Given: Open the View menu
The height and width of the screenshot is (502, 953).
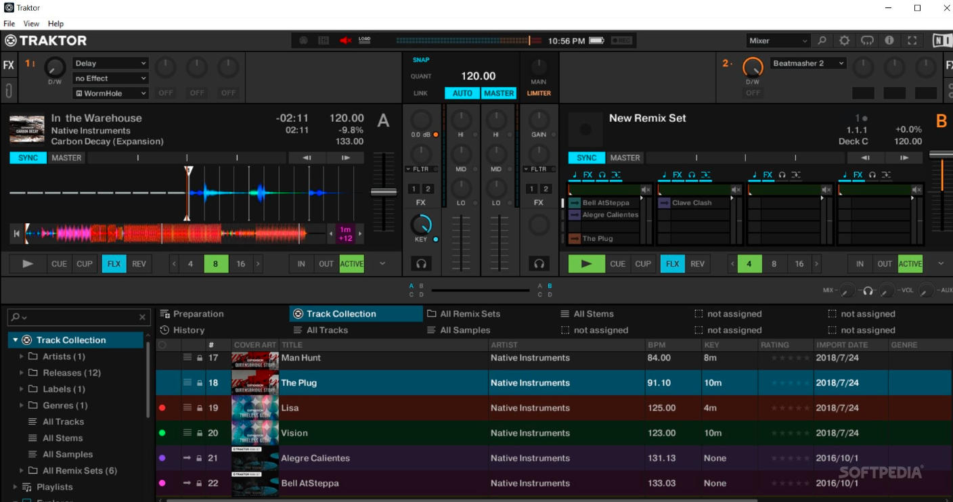Looking at the screenshot, I should pyautogui.click(x=31, y=24).
